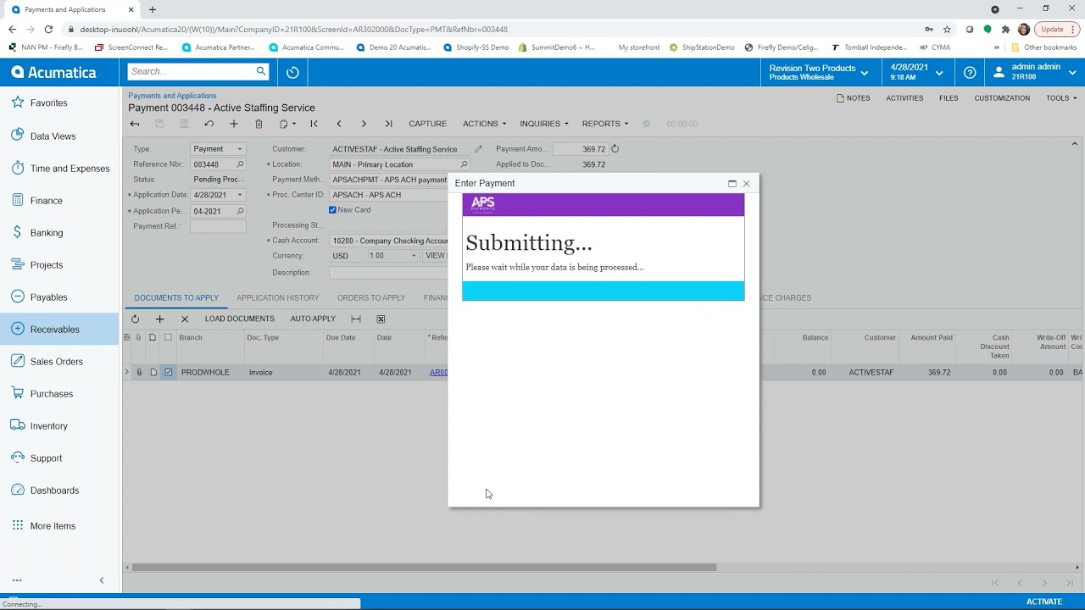Click Load Documents
The image size is (1085, 610).
(x=240, y=319)
